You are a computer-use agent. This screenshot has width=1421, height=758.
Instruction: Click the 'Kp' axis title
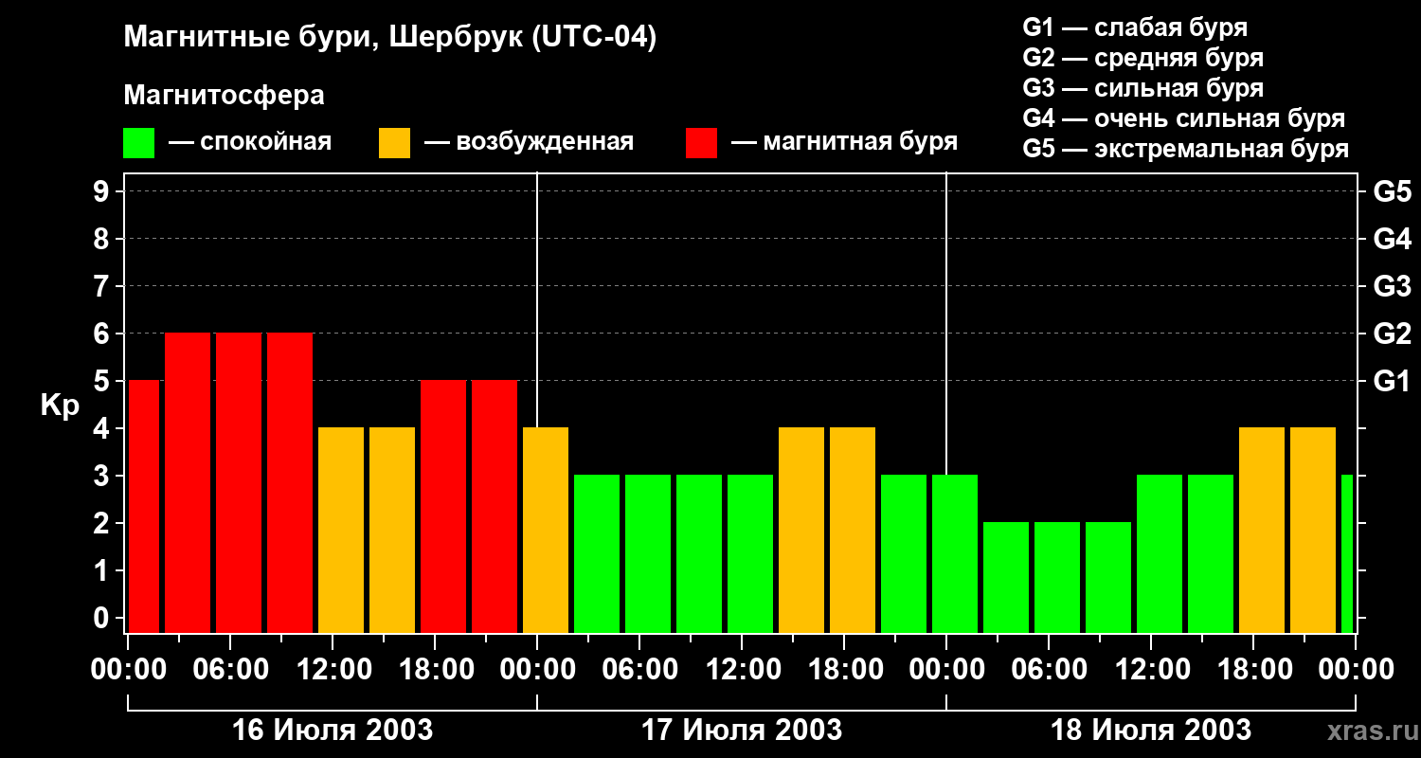60,406
